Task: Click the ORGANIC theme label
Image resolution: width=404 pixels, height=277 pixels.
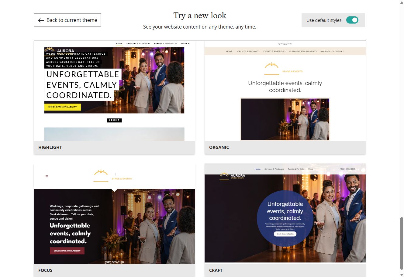Action: 219,147
